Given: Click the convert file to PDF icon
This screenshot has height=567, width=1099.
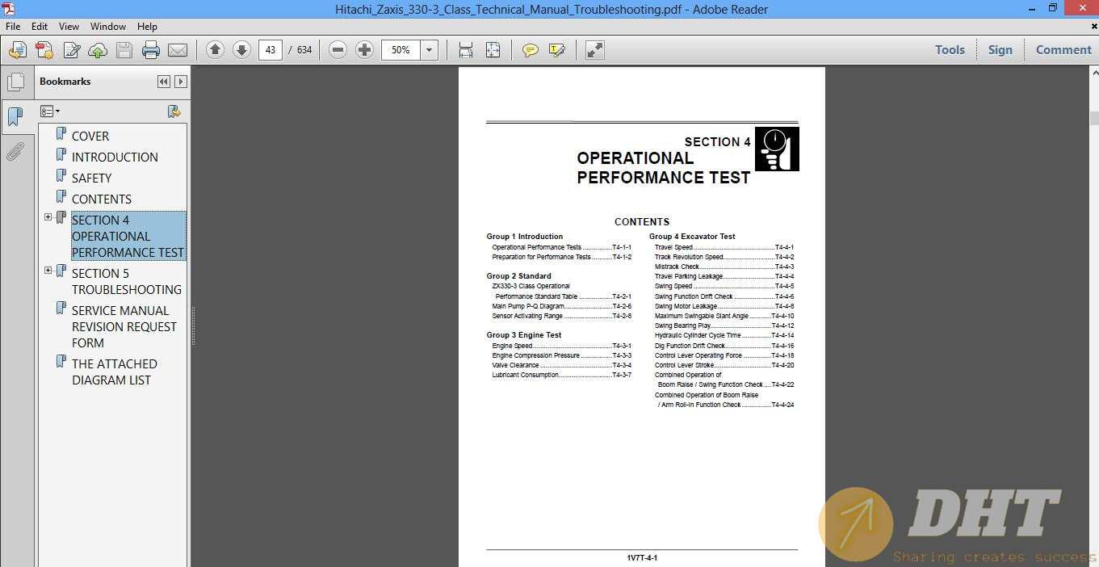Looking at the screenshot, I should [x=44, y=50].
